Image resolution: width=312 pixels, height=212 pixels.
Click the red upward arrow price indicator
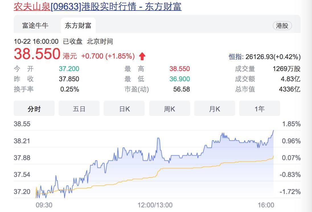(143, 56)
